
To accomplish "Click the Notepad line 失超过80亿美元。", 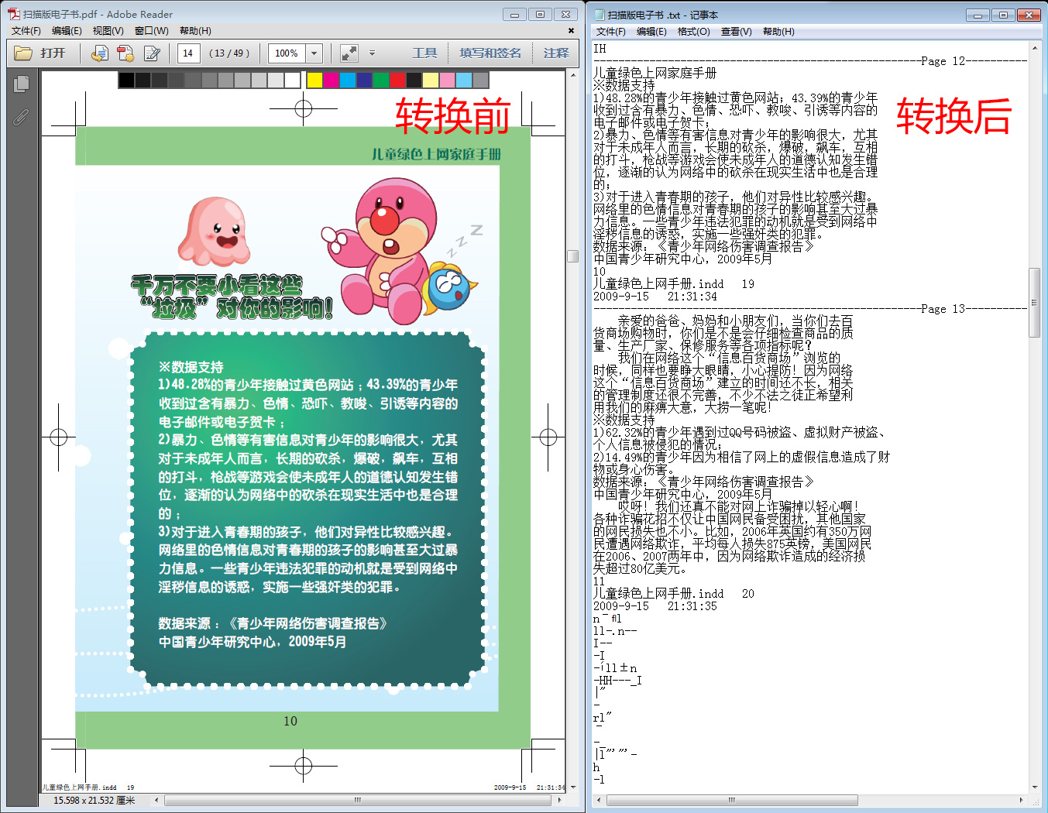I will click(640, 569).
